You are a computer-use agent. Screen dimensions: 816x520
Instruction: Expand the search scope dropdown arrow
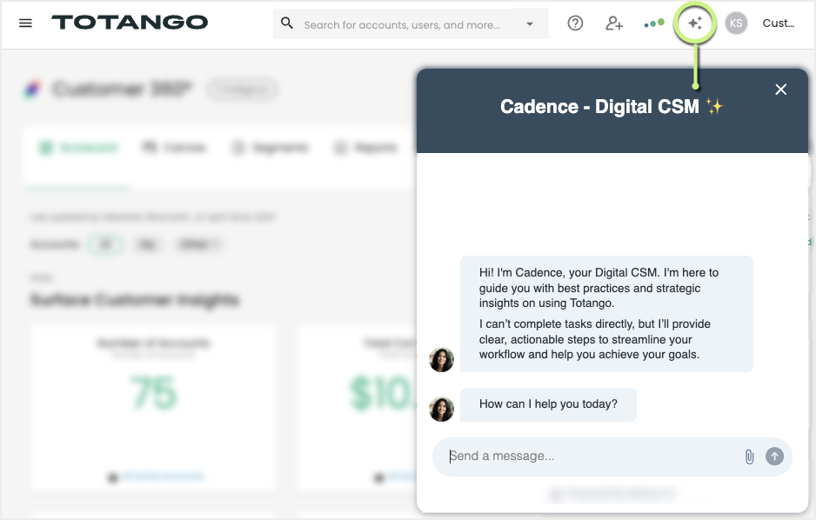point(530,23)
